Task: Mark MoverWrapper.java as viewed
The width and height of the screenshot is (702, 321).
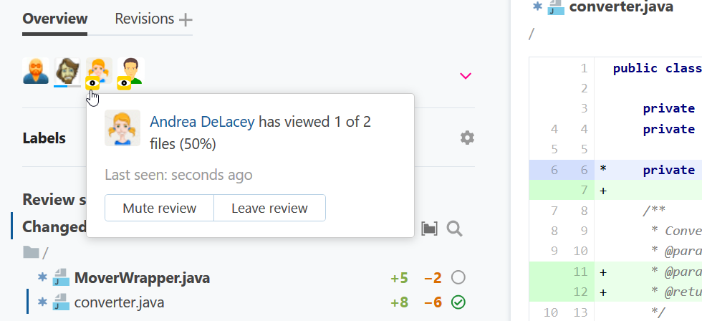Action: point(458,277)
